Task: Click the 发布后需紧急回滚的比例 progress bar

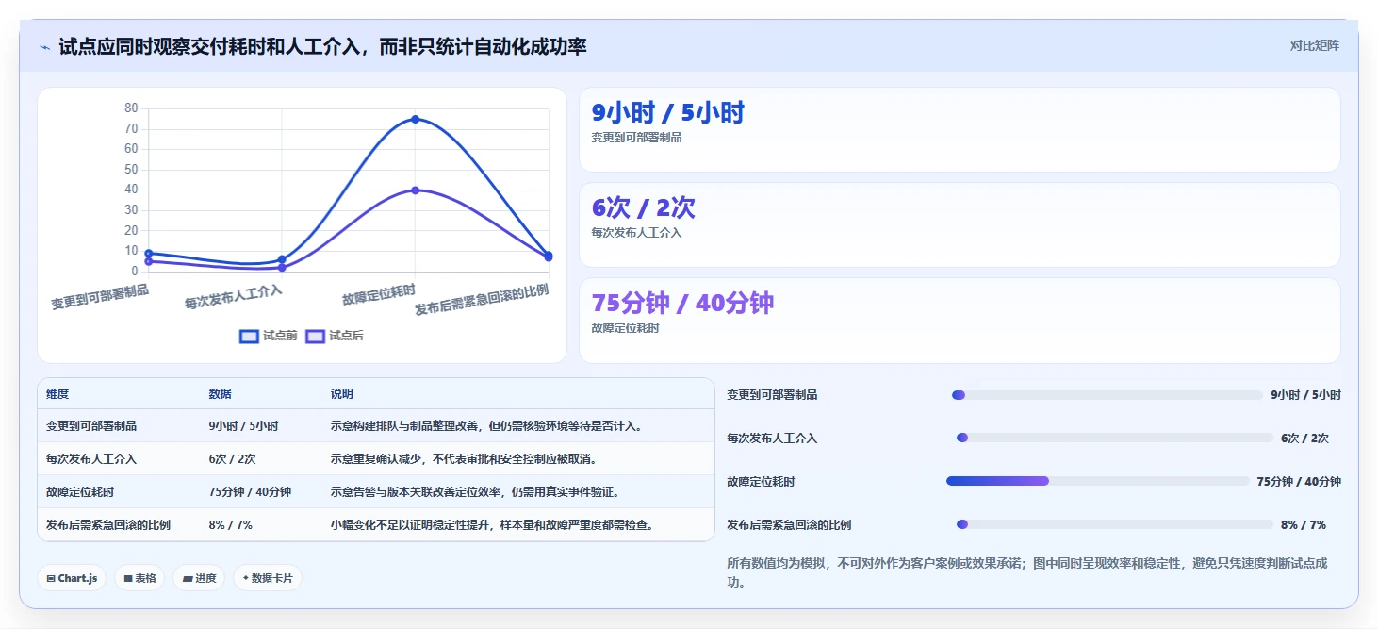Action: [x=1114, y=524]
